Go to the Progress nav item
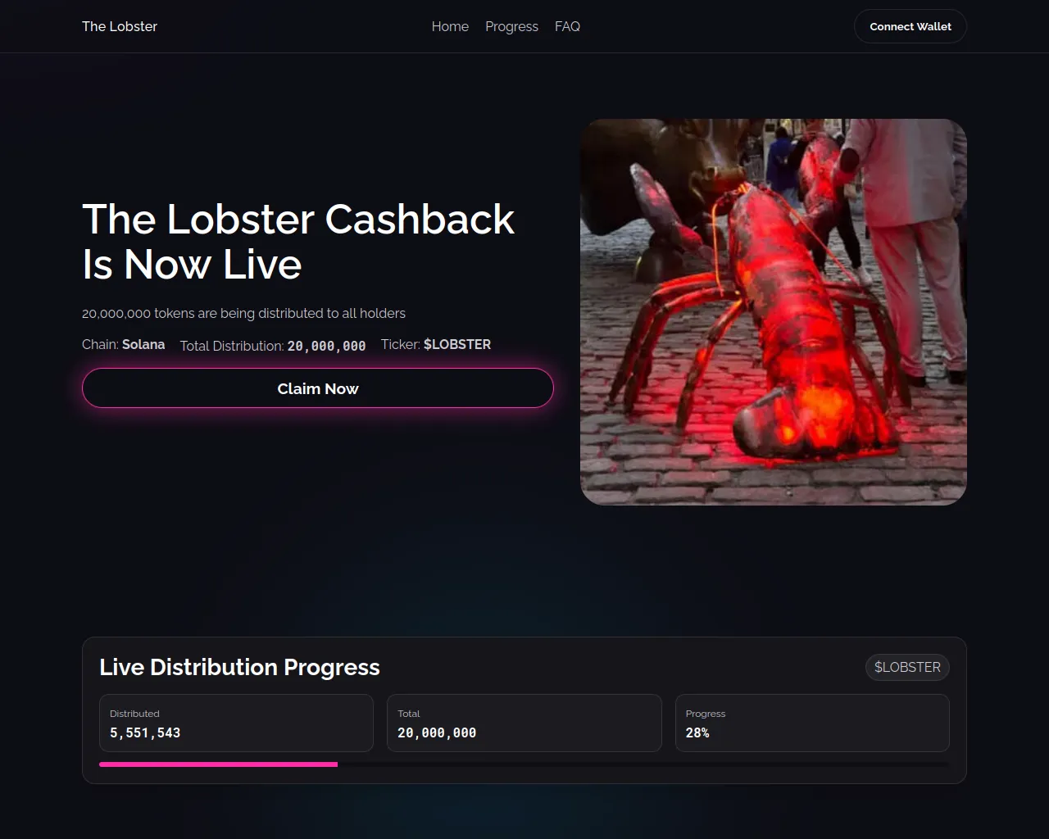 click(511, 26)
